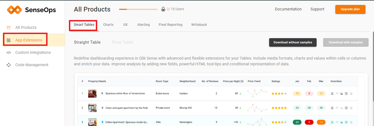Image resolution: width=374 pixels, height=126 pixels.
Task: Click the pool amenity icon in the Kensington row
Action: pos(332,122)
